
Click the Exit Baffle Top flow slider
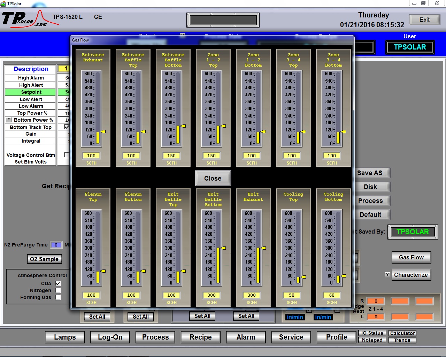[x=178, y=248]
